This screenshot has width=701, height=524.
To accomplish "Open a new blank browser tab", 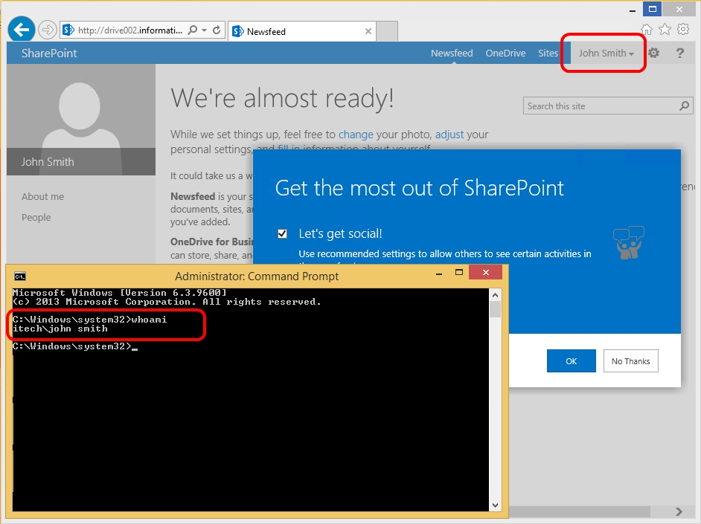I will (387, 31).
